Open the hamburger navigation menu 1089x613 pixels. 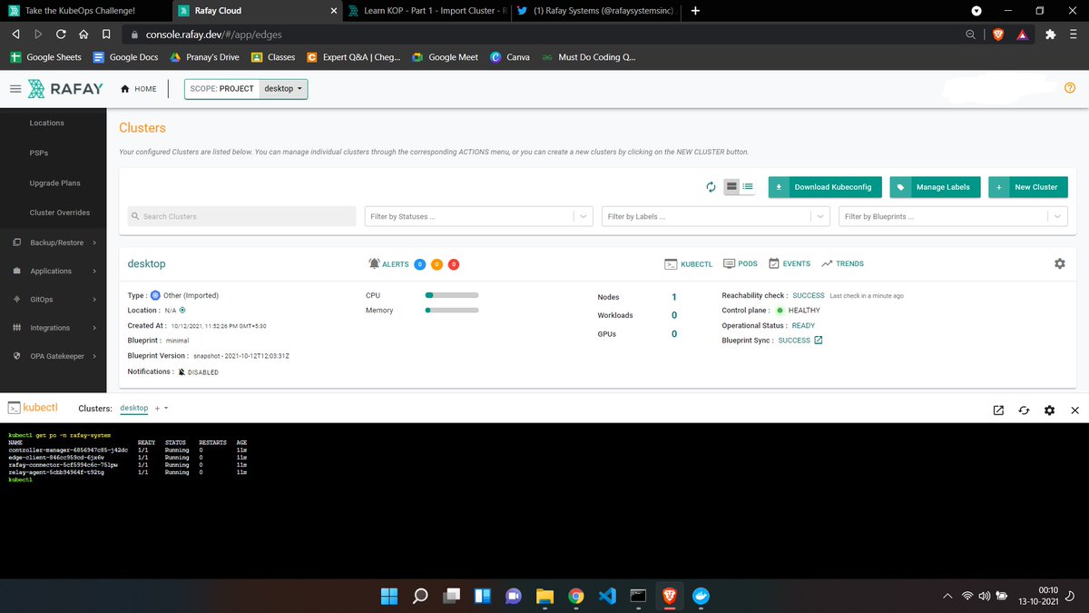(15, 89)
